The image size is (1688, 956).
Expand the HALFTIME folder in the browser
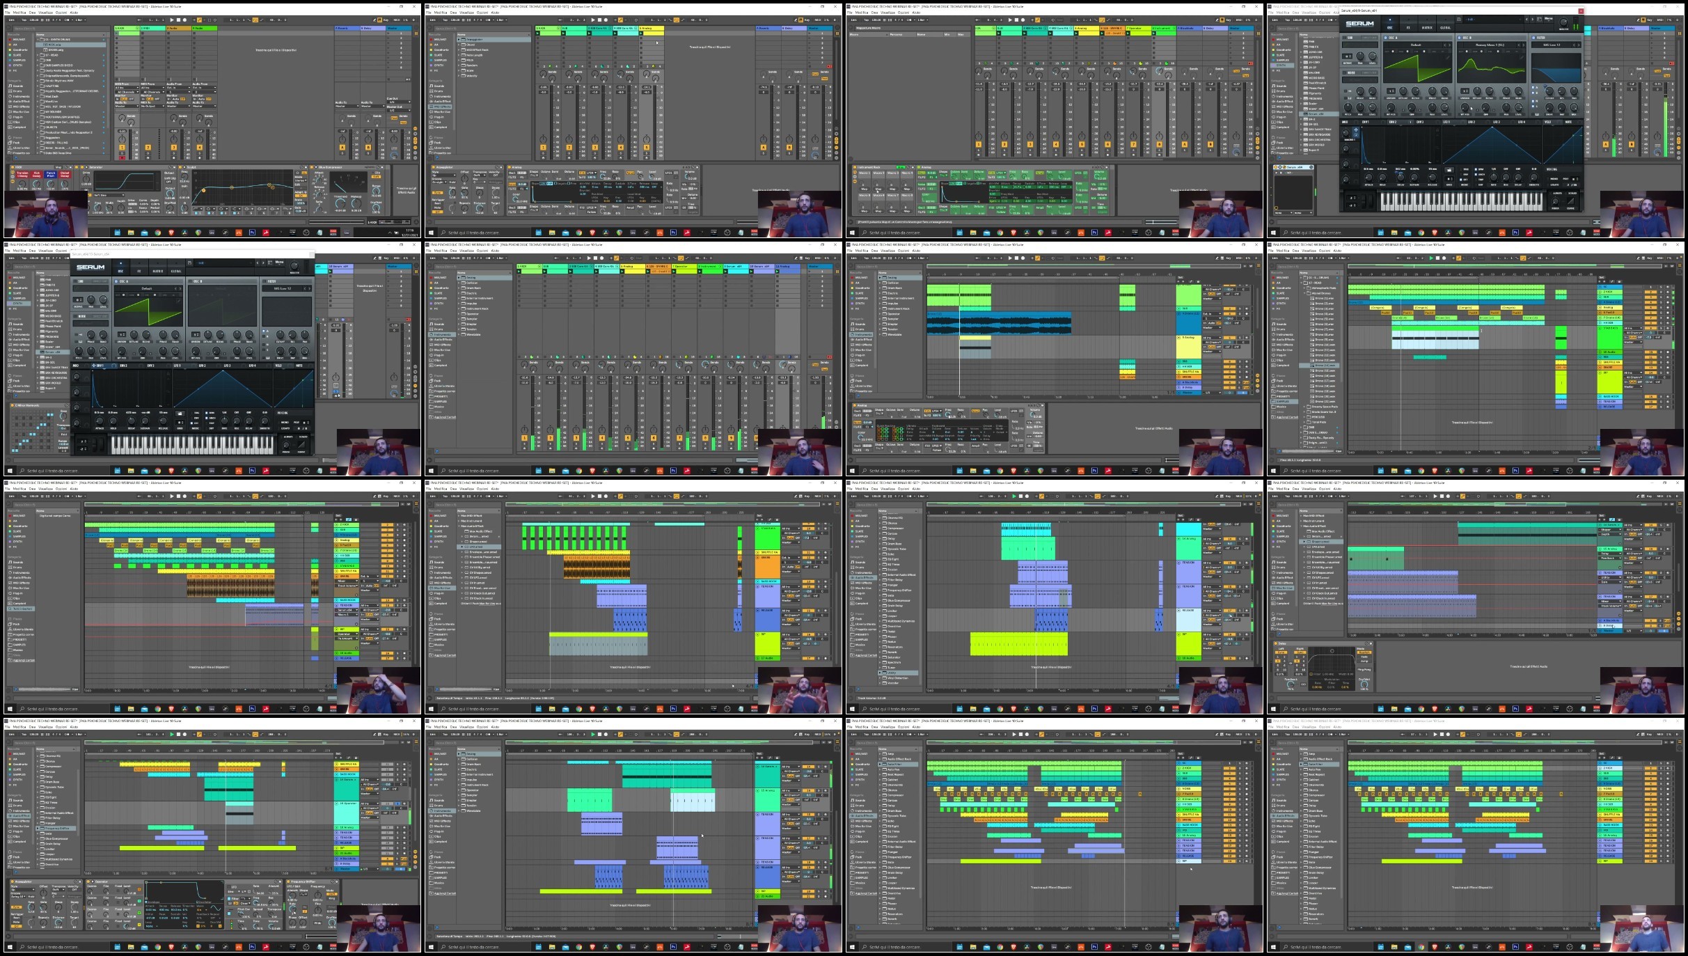point(38,86)
